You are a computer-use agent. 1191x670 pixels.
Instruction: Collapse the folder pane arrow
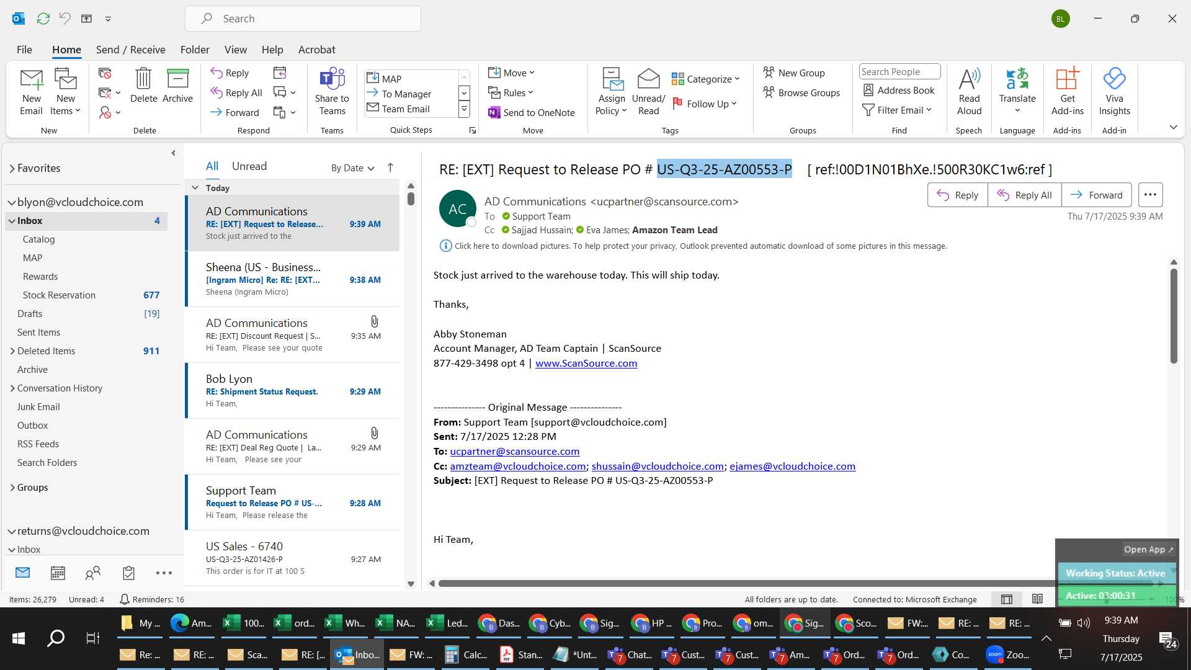pos(173,153)
